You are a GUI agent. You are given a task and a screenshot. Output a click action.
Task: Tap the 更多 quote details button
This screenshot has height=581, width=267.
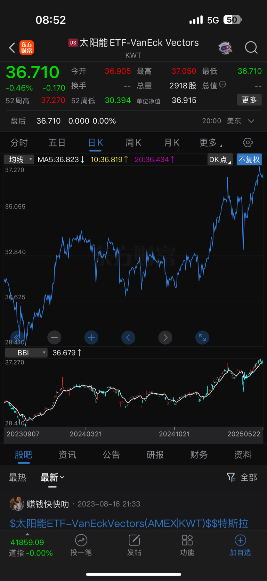click(x=249, y=100)
